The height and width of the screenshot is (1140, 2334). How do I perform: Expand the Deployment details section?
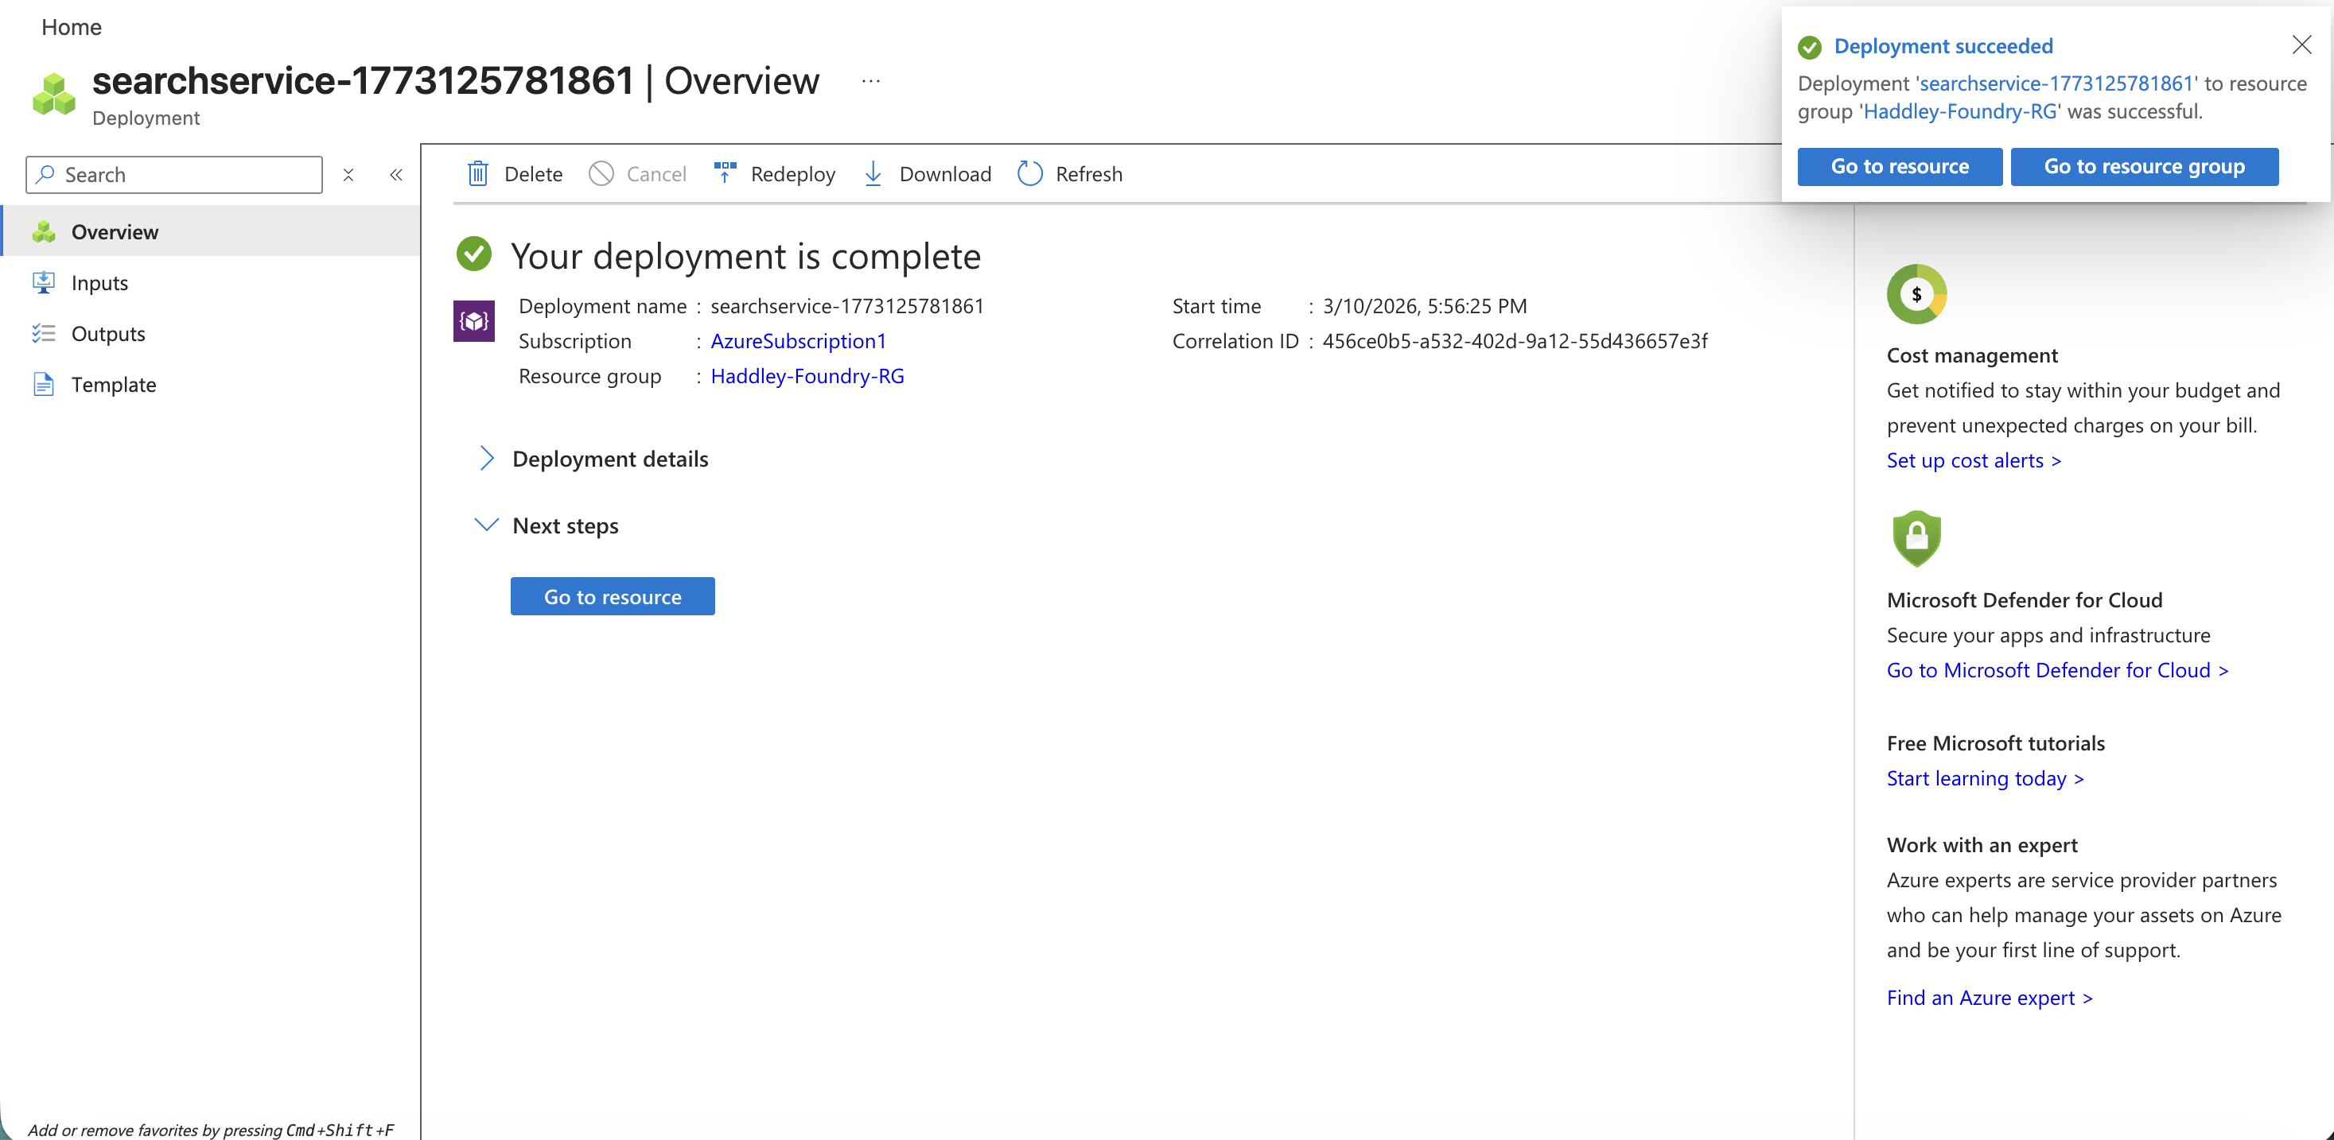[487, 458]
